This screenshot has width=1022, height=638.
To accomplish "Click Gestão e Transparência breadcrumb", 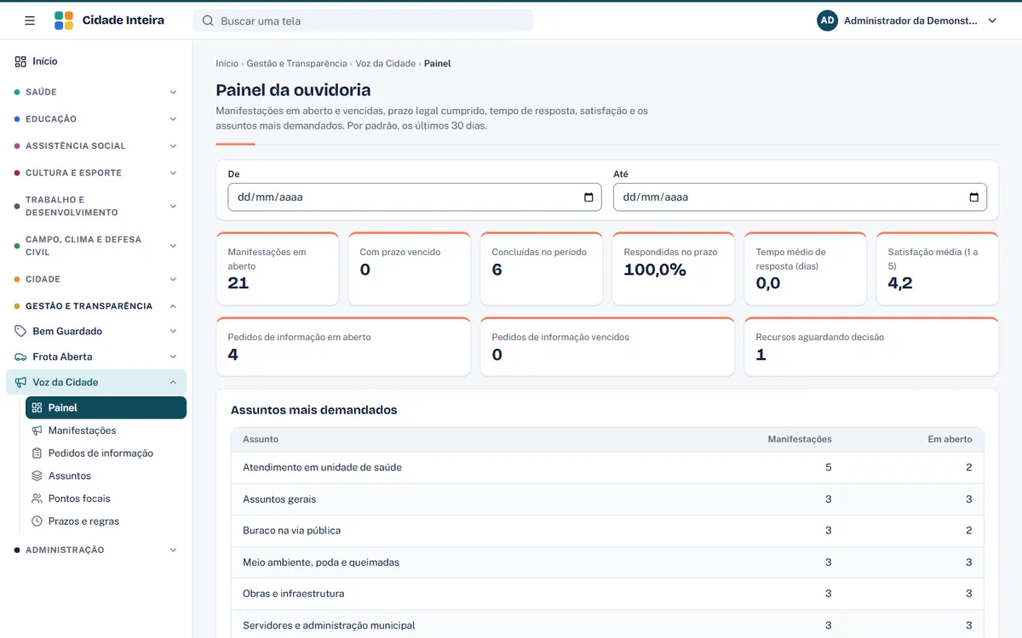I will click(297, 64).
